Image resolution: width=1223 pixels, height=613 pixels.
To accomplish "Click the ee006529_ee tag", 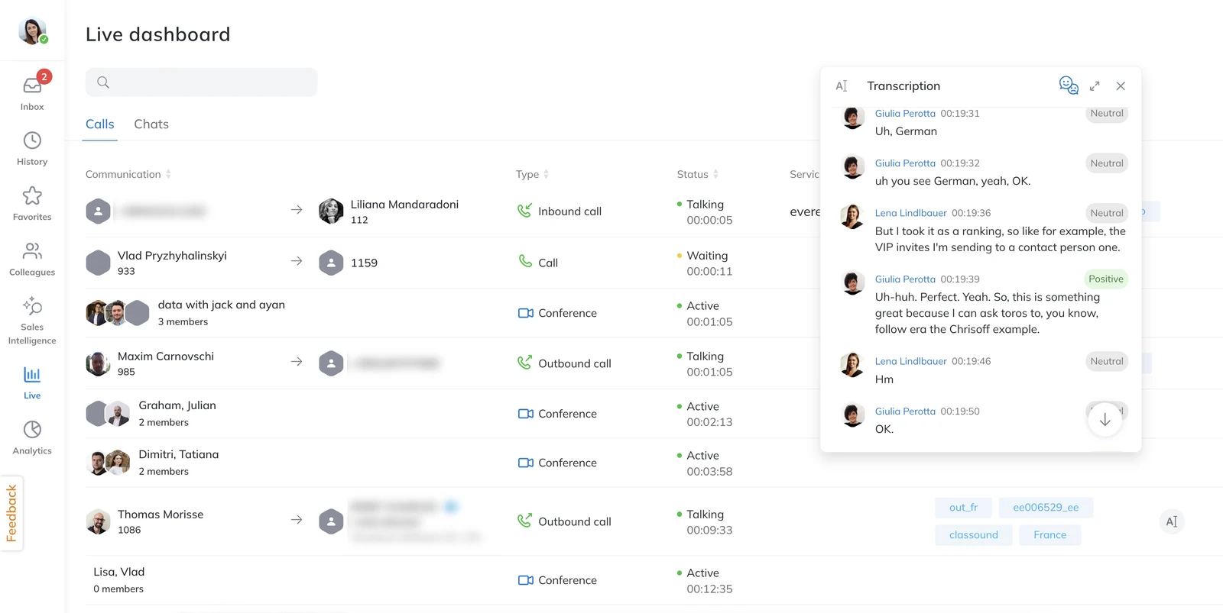I will [x=1046, y=508].
